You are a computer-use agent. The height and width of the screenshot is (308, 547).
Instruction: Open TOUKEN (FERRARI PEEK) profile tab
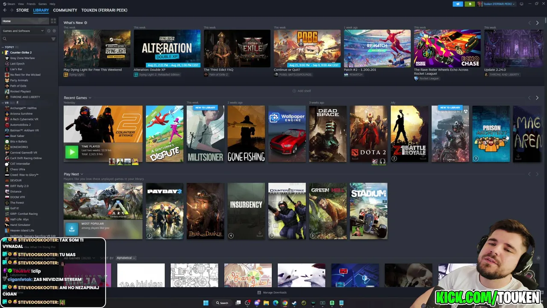coord(104,10)
